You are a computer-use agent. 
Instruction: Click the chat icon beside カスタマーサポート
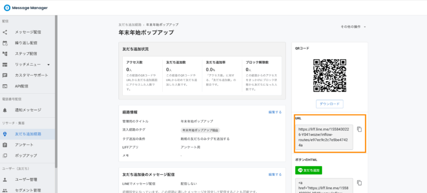5,75
